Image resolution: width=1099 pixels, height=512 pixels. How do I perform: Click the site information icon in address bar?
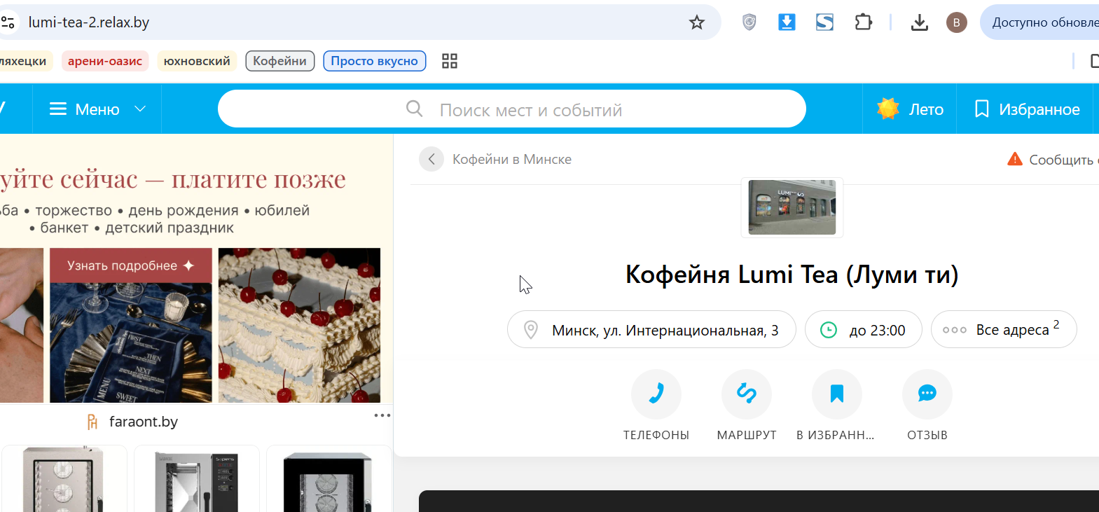[8, 22]
